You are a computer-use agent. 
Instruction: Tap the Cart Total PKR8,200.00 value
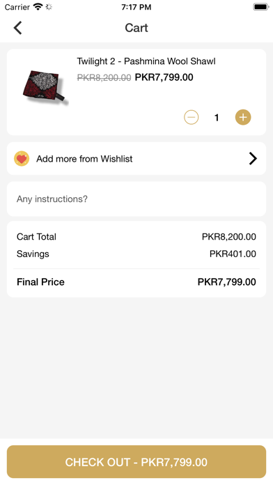coord(229,237)
